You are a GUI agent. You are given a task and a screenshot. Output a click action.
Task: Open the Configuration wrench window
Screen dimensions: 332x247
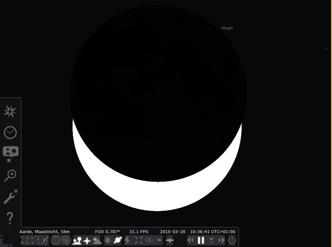pyautogui.click(x=11, y=197)
